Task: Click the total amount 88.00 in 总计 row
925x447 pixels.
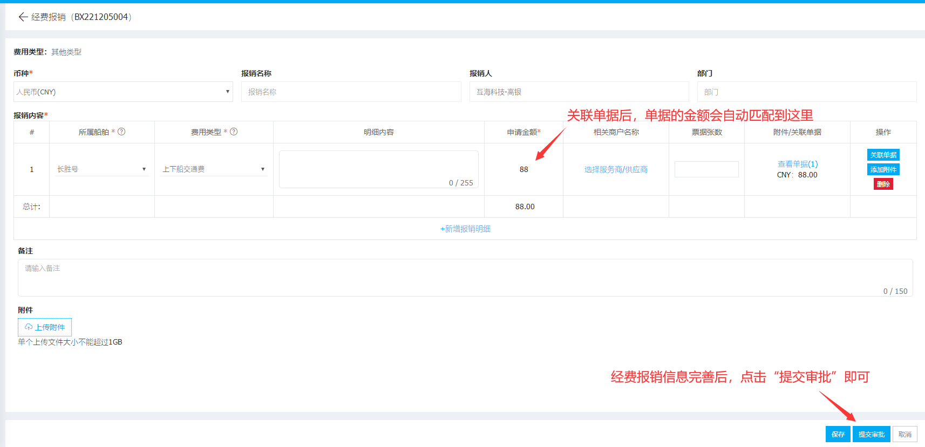Action: [525, 207]
